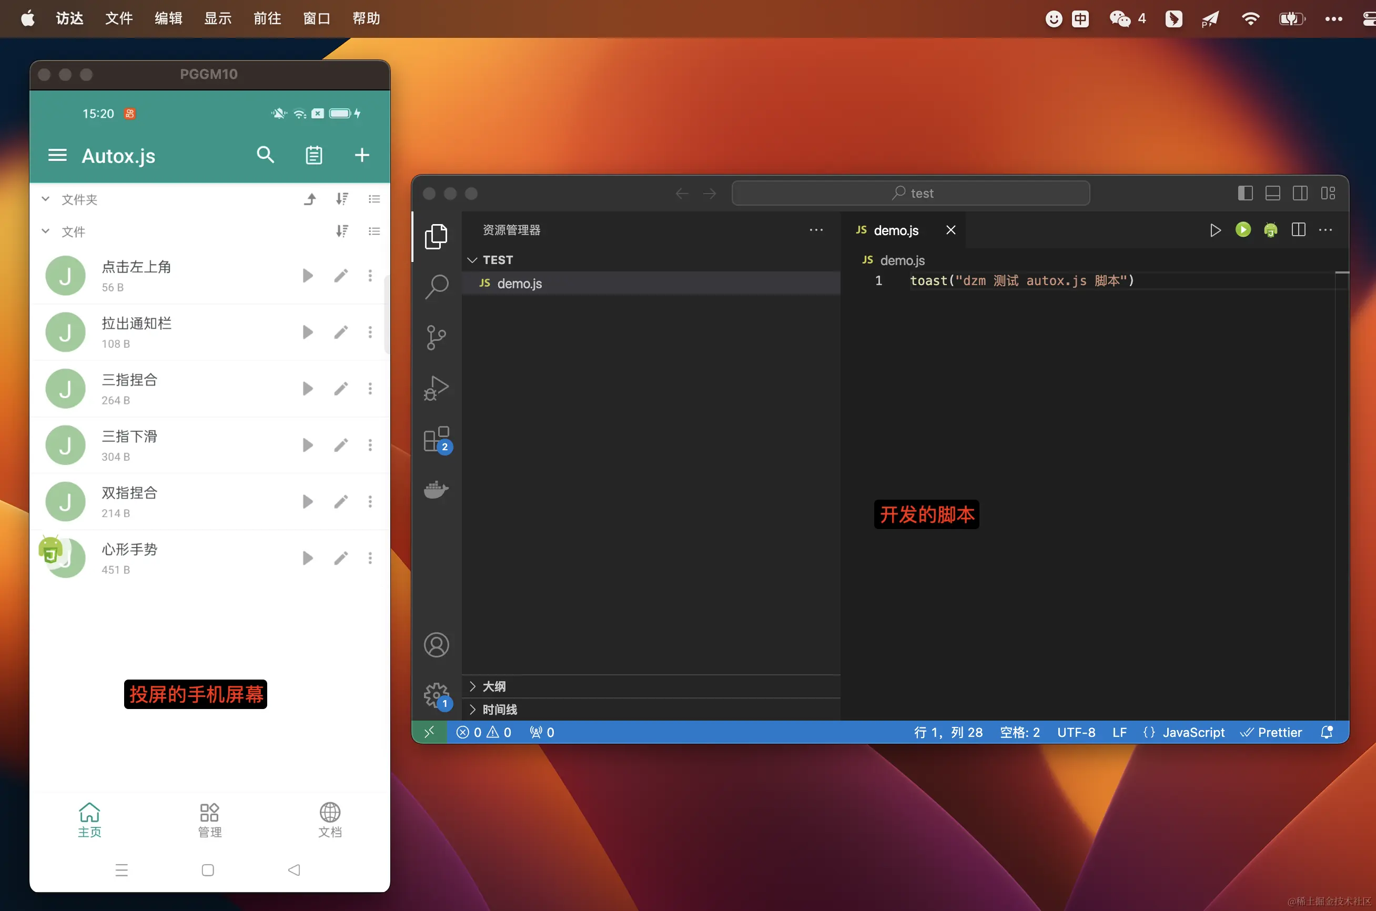Viewport: 1376px width, 911px height.
Task: Tap the Android home square button
Action: click(x=207, y=870)
